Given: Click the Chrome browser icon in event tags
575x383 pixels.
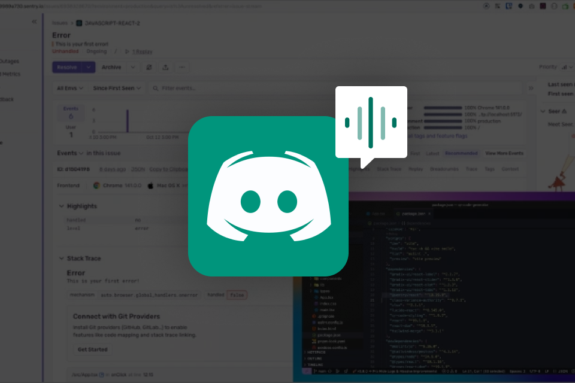Looking at the screenshot, I should pyautogui.click(x=96, y=186).
